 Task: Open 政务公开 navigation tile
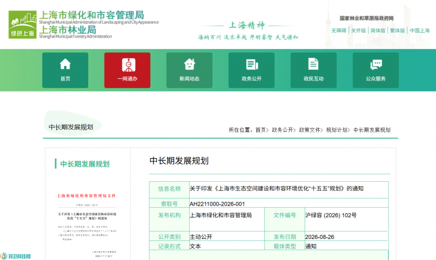pyautogui.click(x=251, y=70)
